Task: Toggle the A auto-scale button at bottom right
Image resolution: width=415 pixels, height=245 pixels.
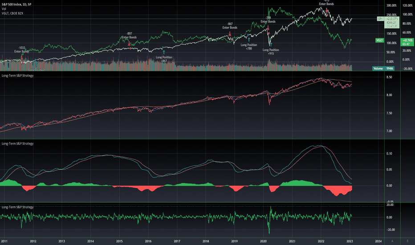Action: click(392, 241)
